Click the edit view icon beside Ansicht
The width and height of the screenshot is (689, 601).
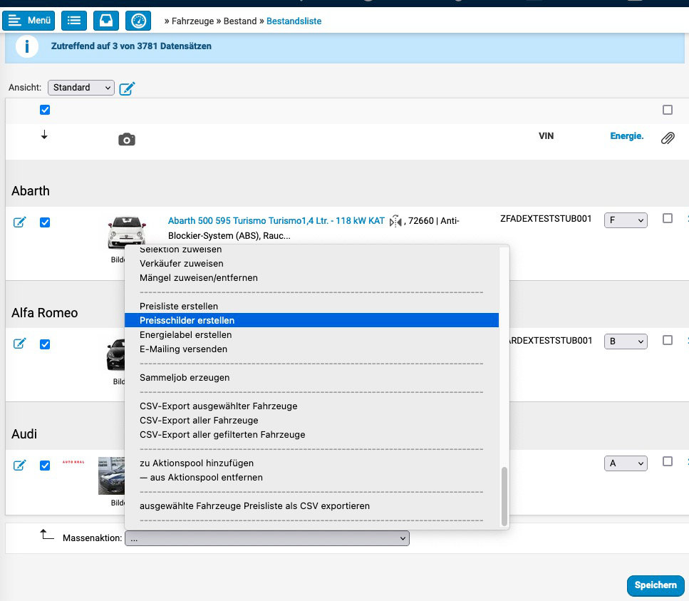coord(127,88)
